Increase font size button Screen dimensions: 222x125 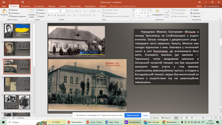click(69, 11)
